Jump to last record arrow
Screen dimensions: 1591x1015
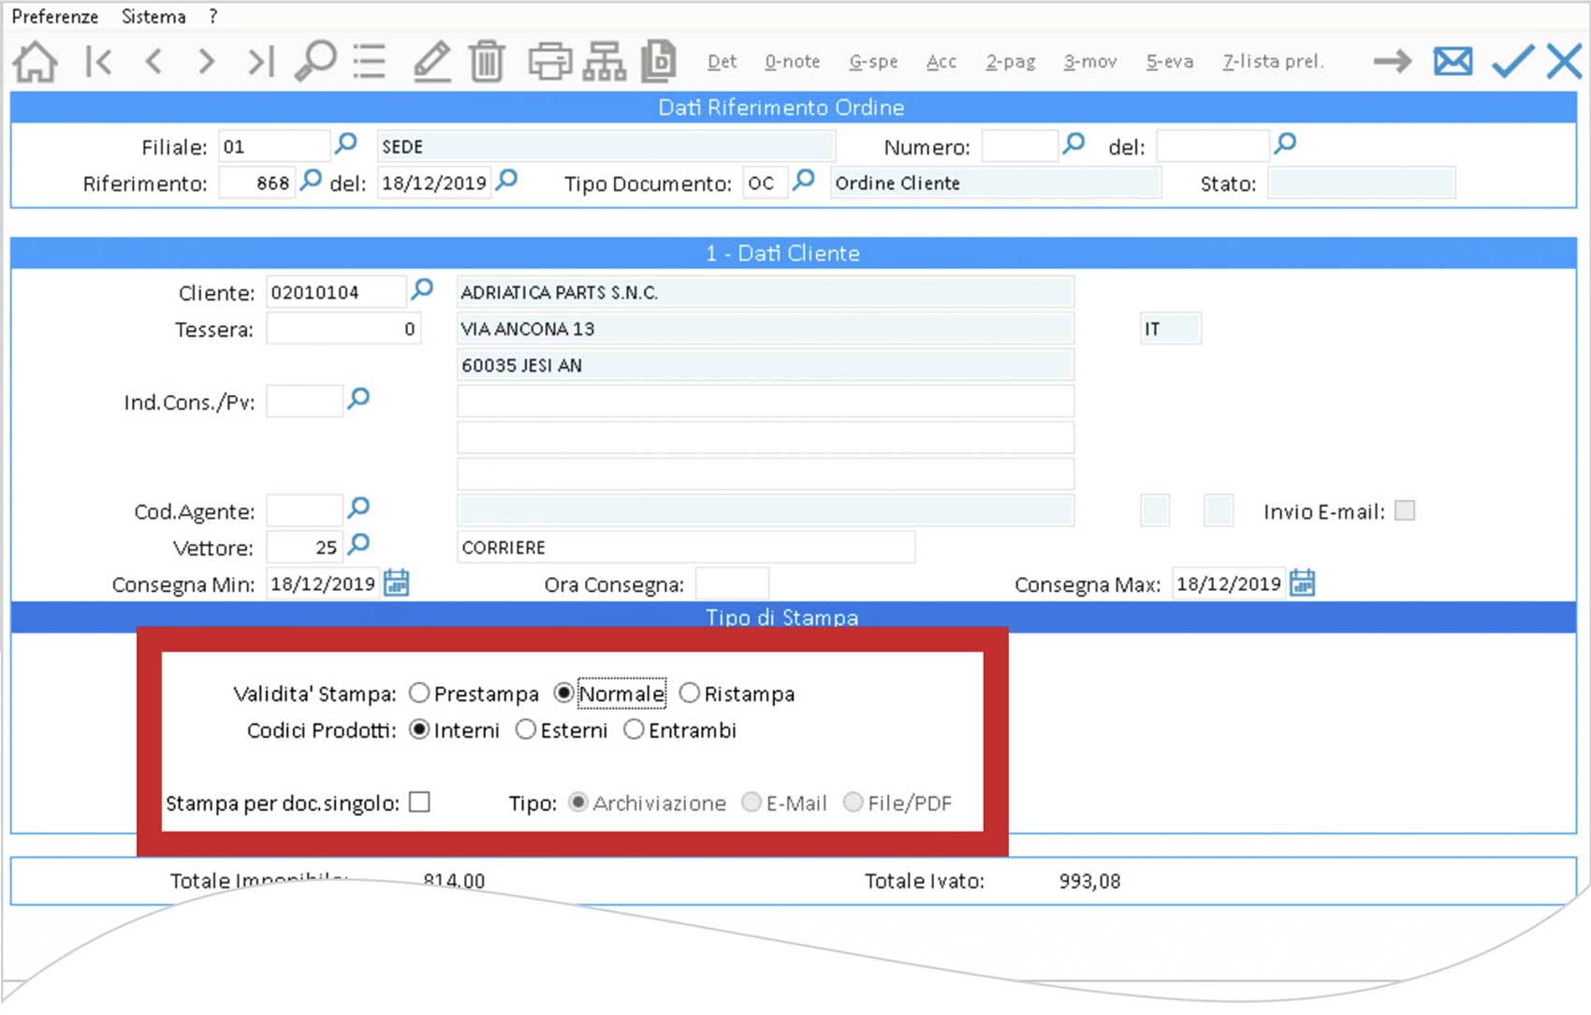tap(260, 62)
